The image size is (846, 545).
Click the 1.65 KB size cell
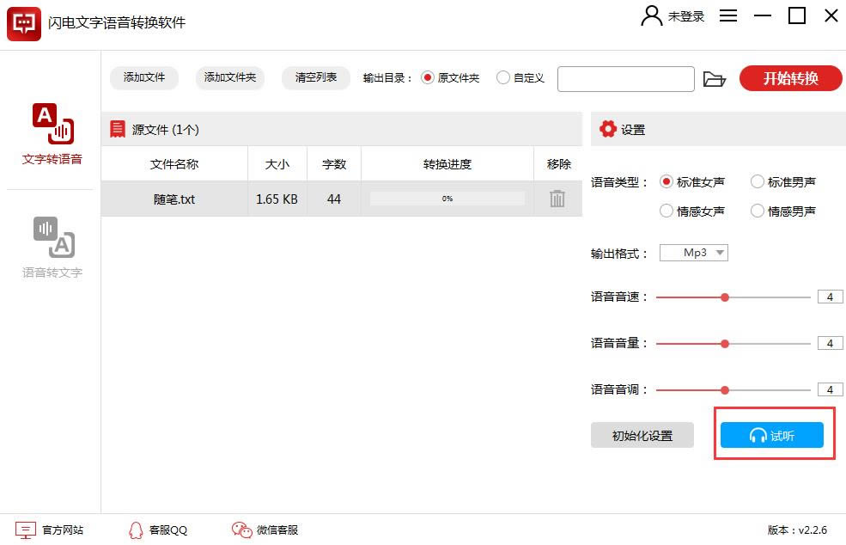[x=277, y=199]
